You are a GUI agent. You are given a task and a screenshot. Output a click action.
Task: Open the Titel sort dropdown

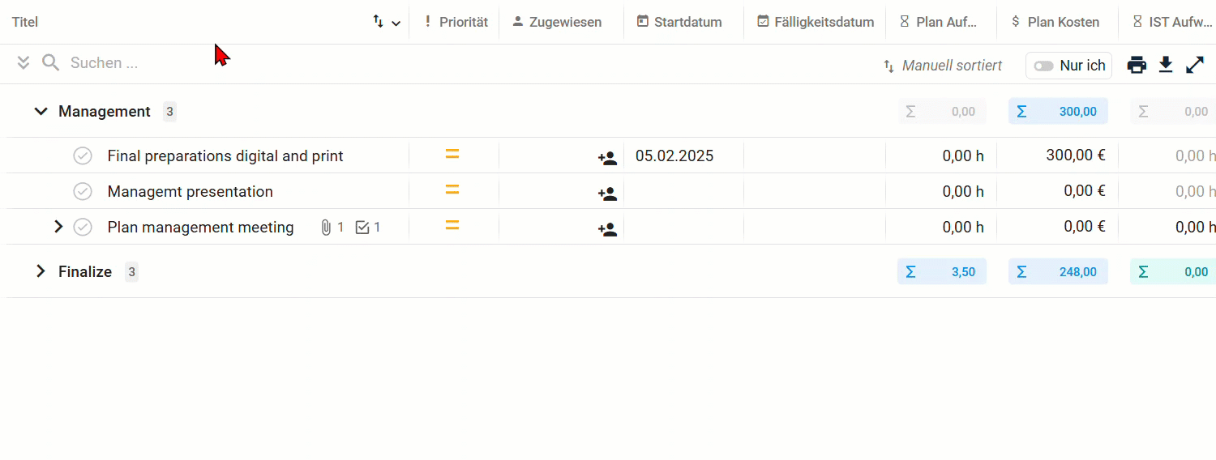[387, 23]
